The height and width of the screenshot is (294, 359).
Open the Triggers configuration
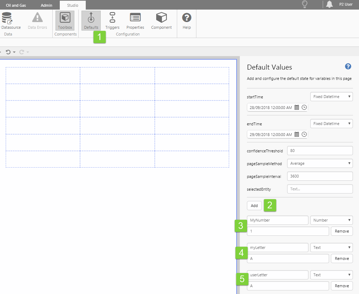pyautogui.click(x=112, y=21)
